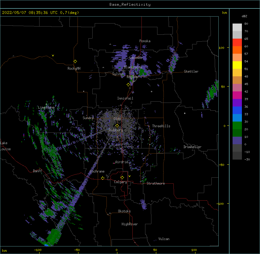Click the Sundre city label
Image resolution: width=260 pixels, height=254 pixels.
[x=88, y=118]
